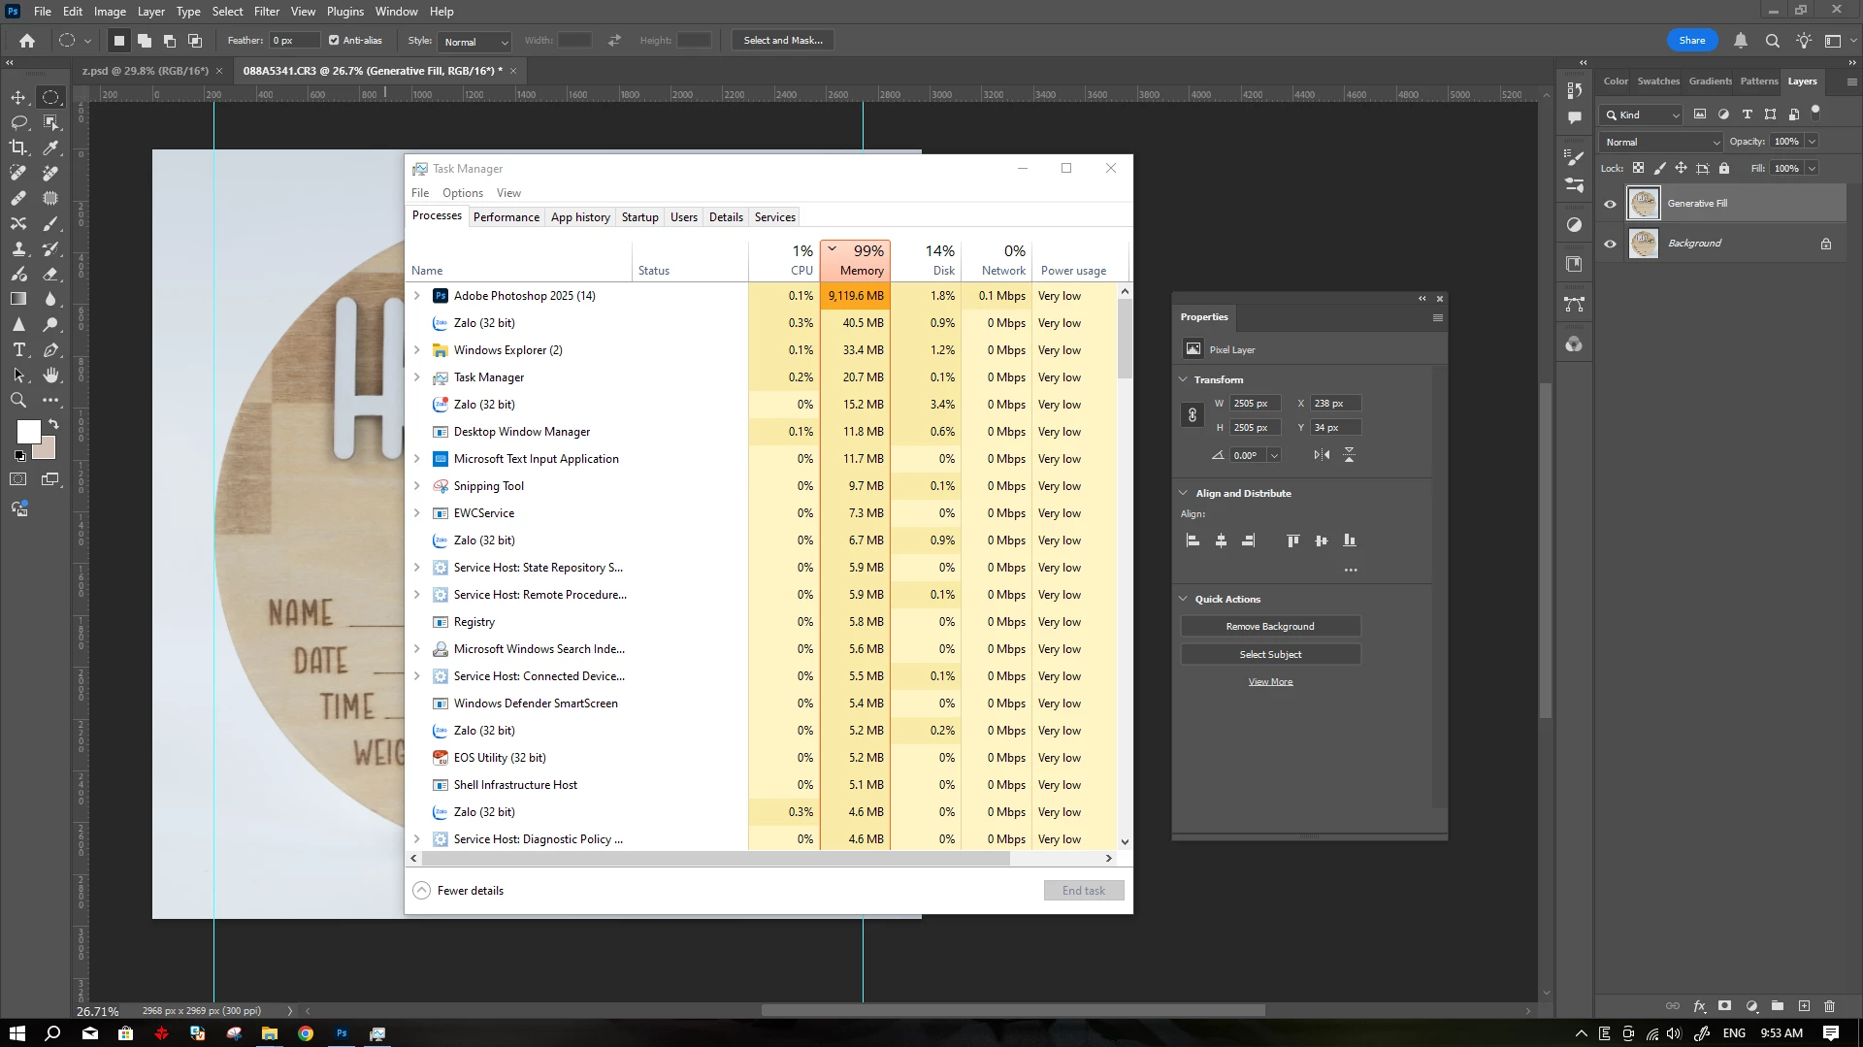Collapse the Transform section

pos(1184,379)
